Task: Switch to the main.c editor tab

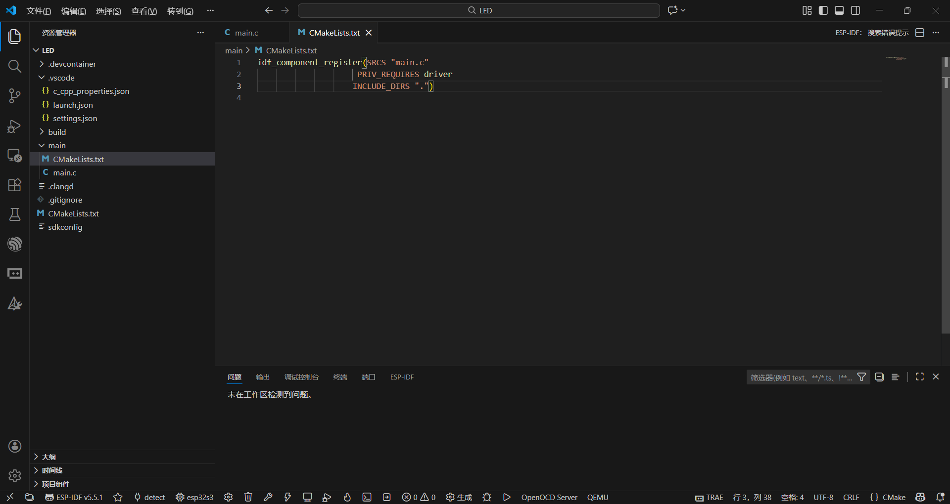Action: click(x=252, y=33)
